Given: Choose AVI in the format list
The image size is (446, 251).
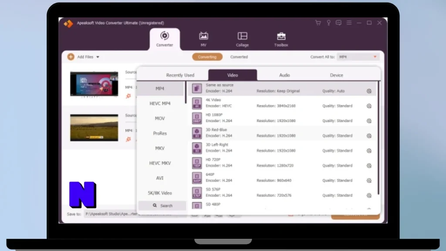Looking at the screenshot, I should coord(160,178).
